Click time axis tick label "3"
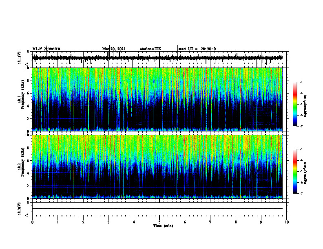The image size is (323, 249). click(108, 222)
